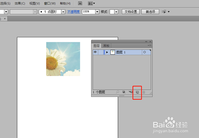The image size is (199, 138).
Task: Open the opacity percentage dropdown arrow
Action: [x=97, y=12]
